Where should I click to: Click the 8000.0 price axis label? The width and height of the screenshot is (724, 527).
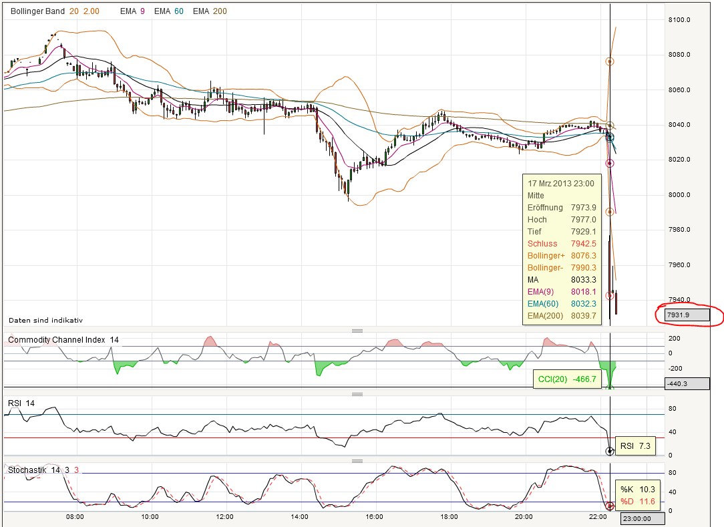coord(679,194)
